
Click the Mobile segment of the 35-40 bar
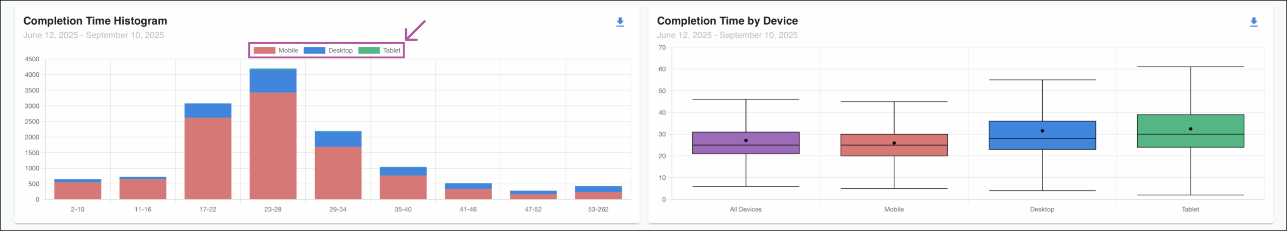click(403, 187)
